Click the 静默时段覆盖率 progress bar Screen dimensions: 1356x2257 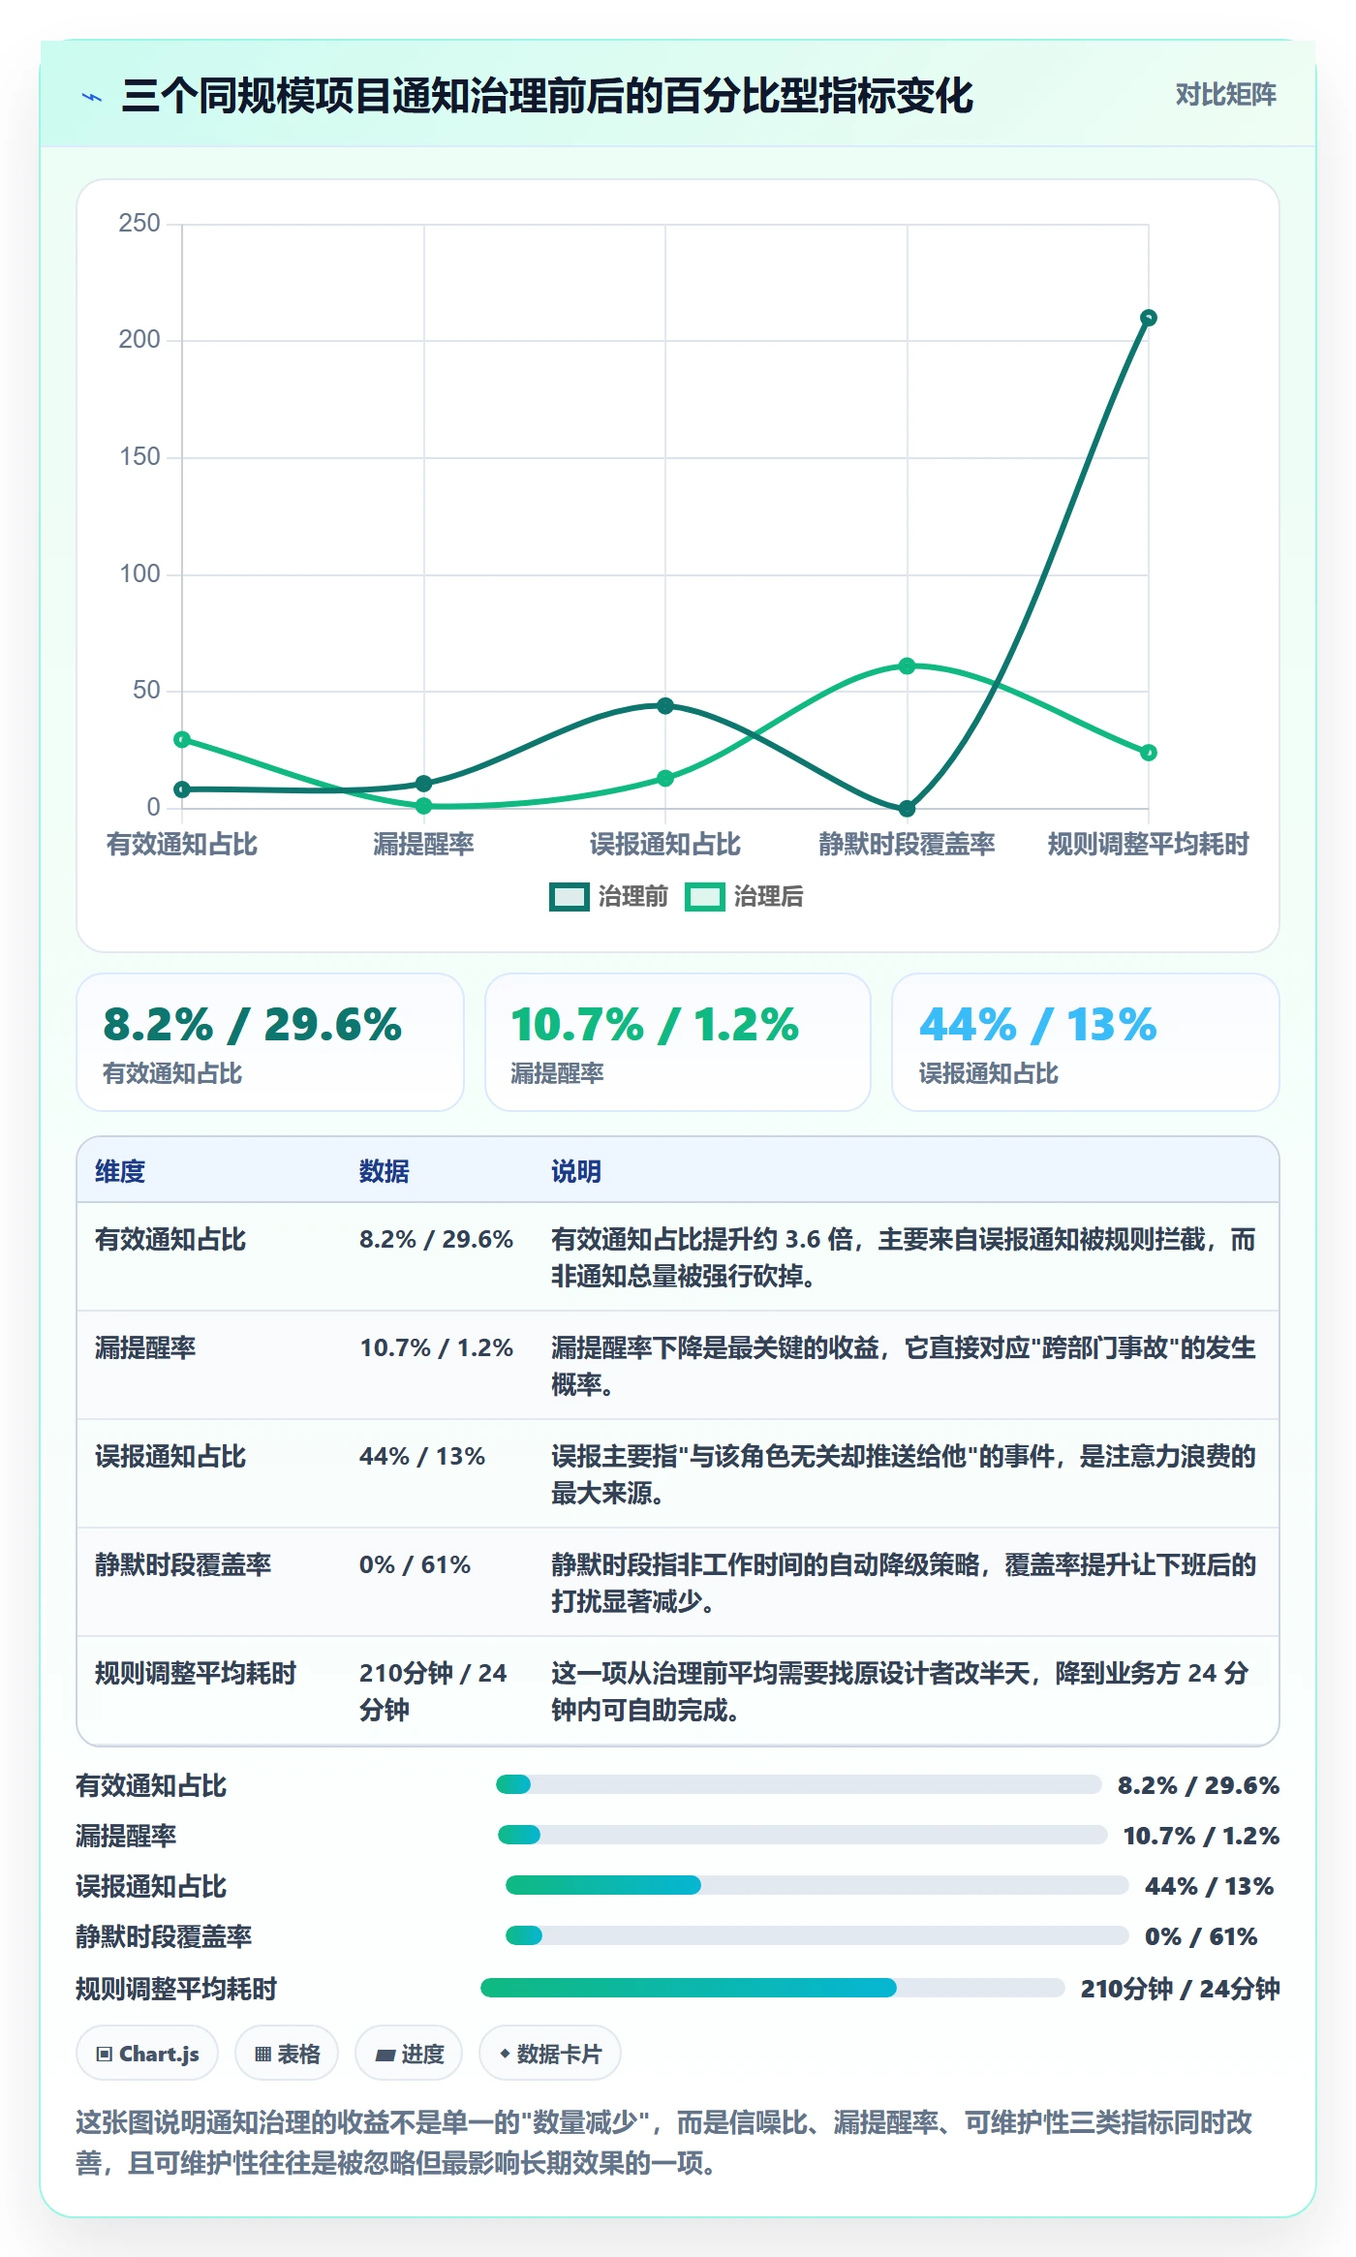[x=817, y=1935]
